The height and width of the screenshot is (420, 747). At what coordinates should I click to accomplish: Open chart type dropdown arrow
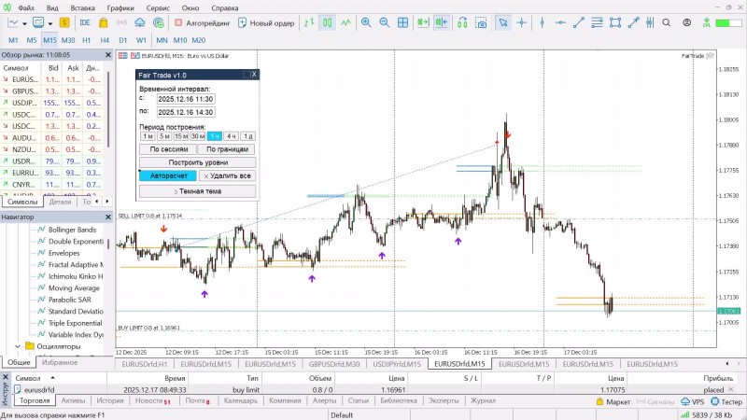tap(24, 23)
